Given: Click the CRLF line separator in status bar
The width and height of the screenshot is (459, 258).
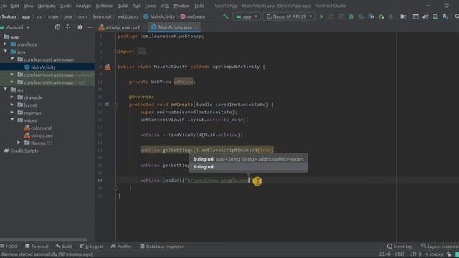Looking at the screenshot, I should point(399,254).
